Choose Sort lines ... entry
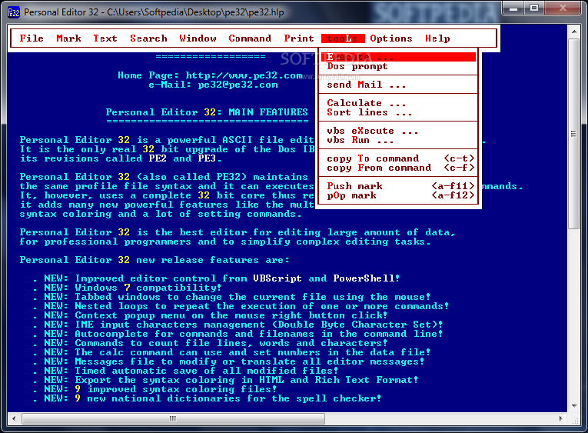The height and width of the screenshot is (433, 588). [x=398, y=112]
